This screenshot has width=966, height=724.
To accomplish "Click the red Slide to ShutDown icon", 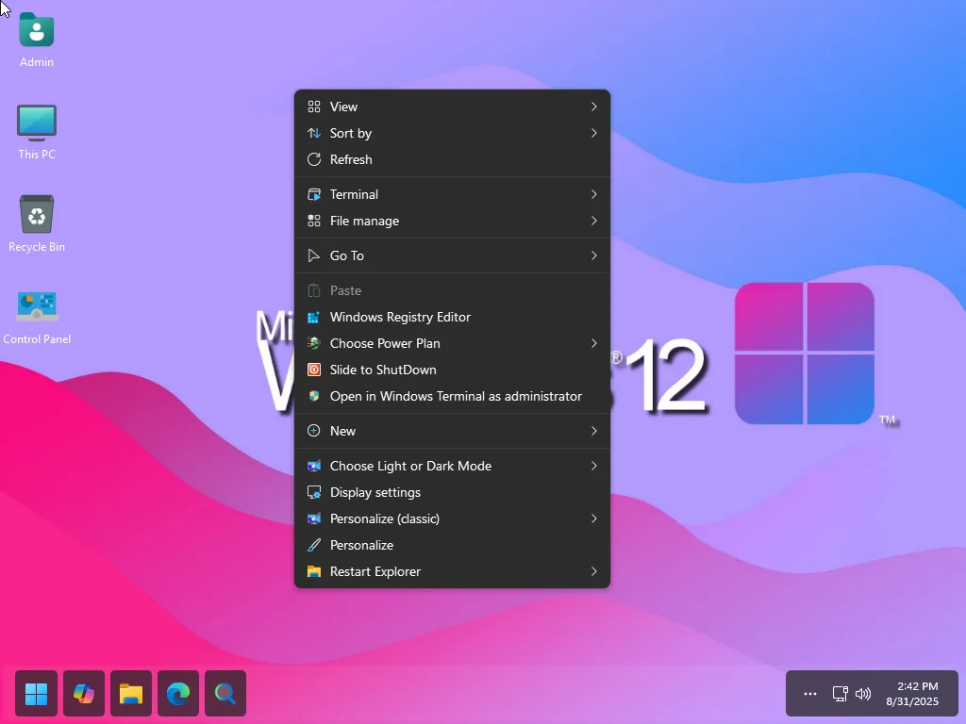I will coord(314,370).
